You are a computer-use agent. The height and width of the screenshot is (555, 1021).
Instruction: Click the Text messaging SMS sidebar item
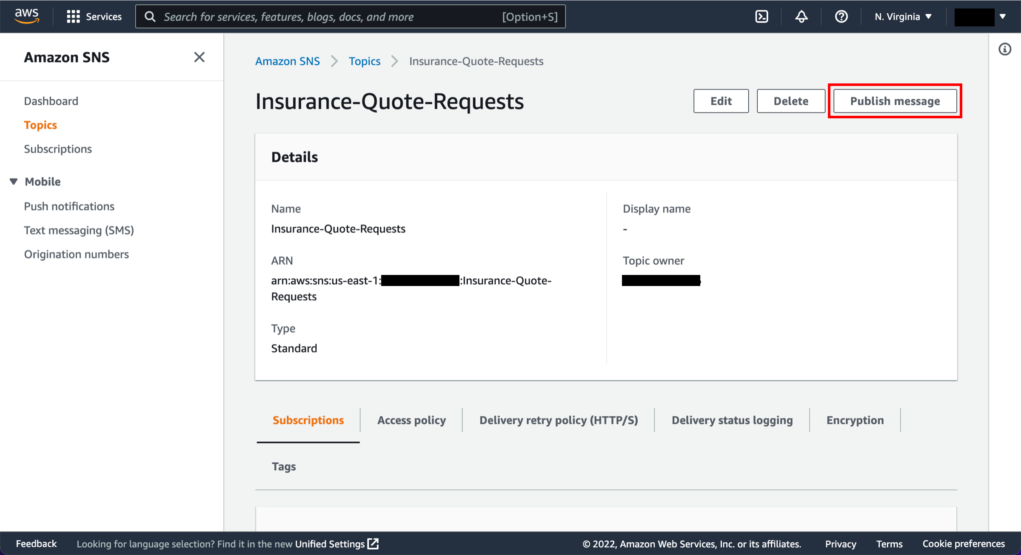[80, 230]
